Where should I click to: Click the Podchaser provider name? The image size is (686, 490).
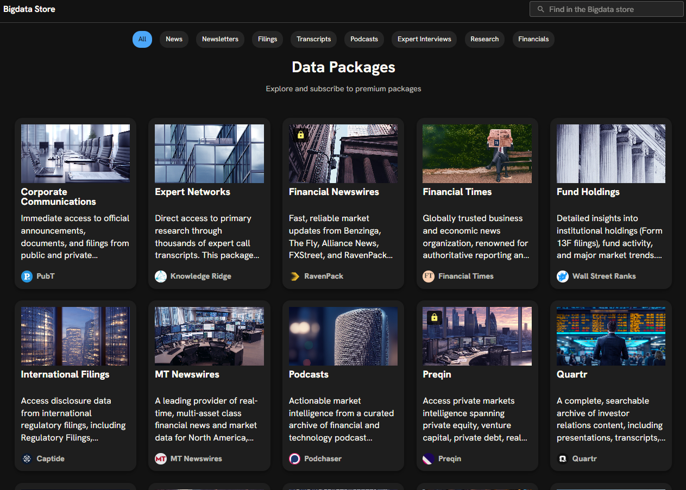tap(323, 459)
